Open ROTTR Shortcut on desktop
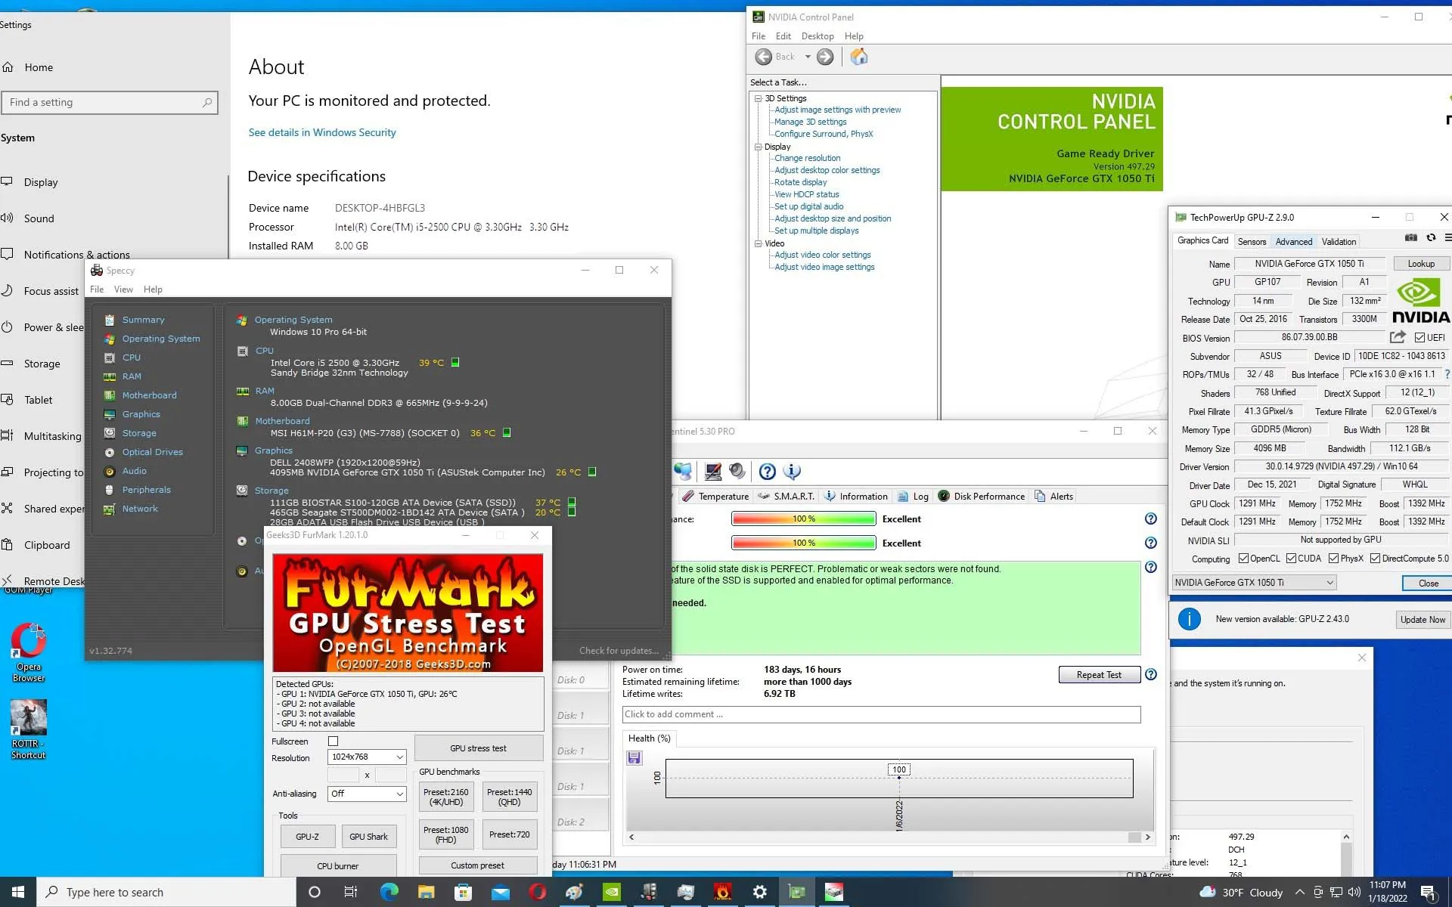1452x907 pixels. pos(29,729)
